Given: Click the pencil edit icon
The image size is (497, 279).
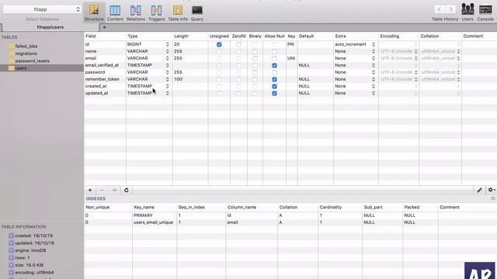Looking at the screenshot, I should [479, 190].
